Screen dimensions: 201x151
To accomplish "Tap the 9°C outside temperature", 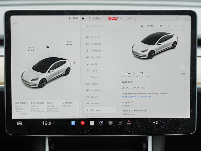I will tap(131, 18).
